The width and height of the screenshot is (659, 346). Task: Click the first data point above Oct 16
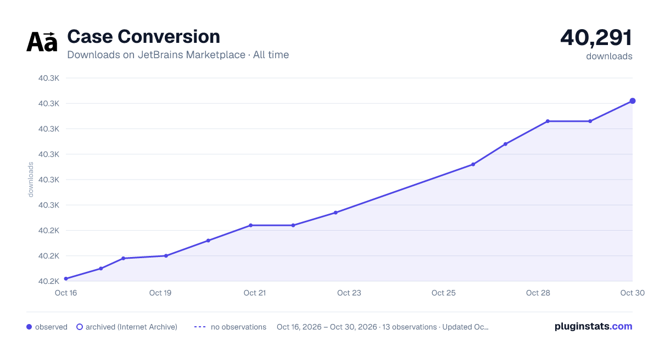66,279
